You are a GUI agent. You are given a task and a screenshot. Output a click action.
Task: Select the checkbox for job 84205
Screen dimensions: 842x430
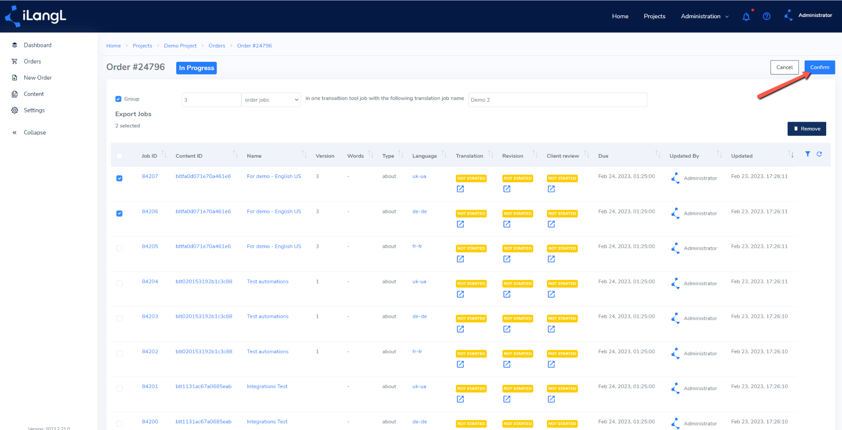click(x=119, y=248)
